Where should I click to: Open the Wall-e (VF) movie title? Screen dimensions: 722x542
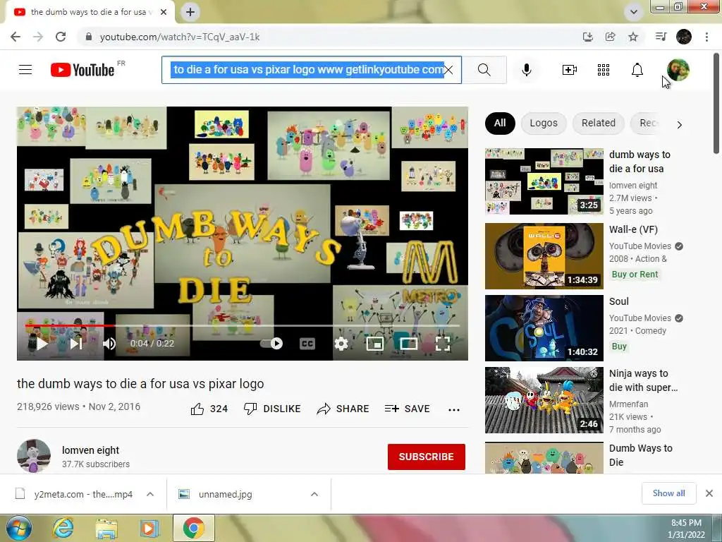[x=634, y=229]
